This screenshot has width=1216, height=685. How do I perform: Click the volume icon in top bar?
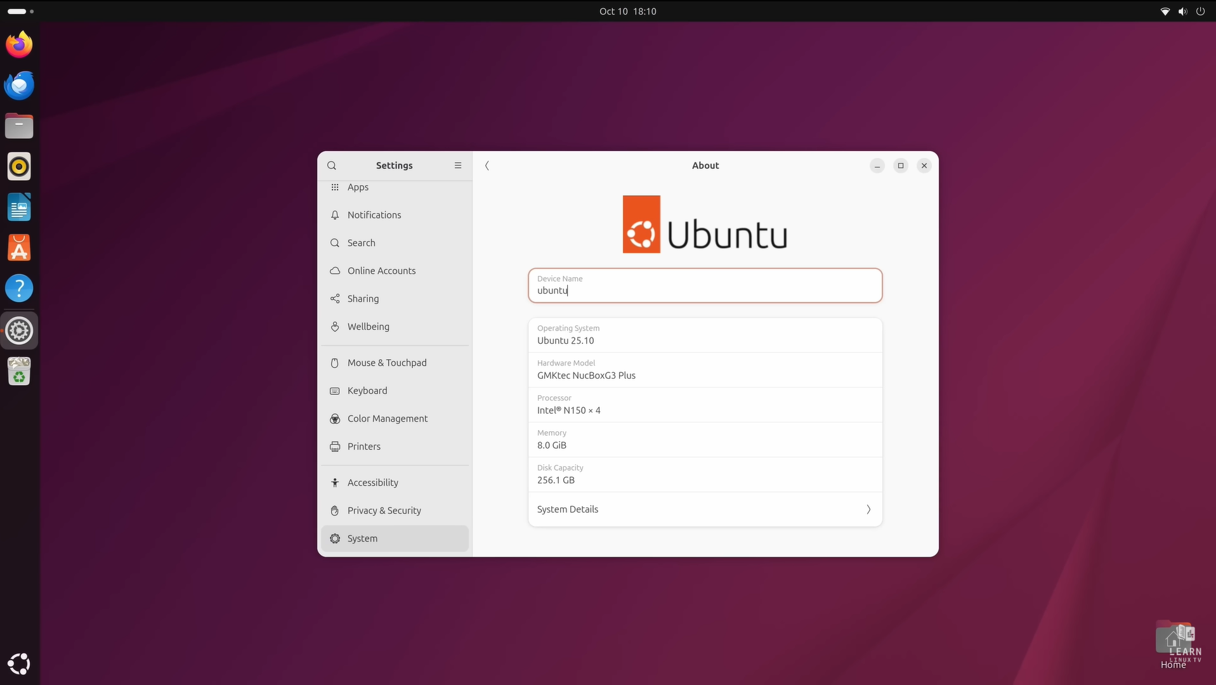coord(1182,11)
